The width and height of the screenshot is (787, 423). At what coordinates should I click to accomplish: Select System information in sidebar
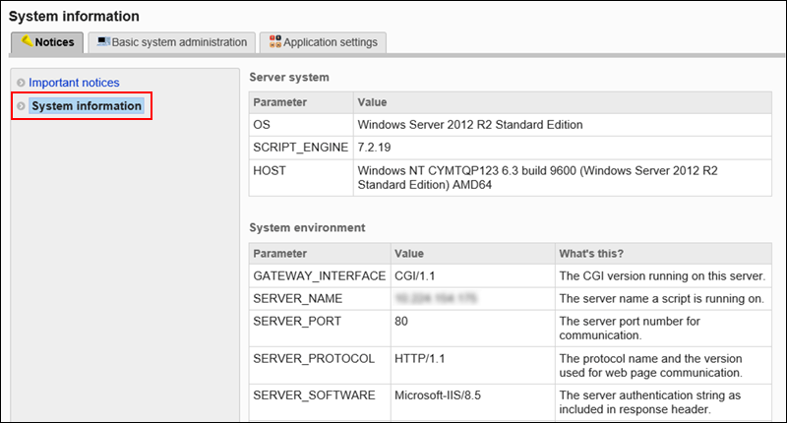tap(87, 106)
